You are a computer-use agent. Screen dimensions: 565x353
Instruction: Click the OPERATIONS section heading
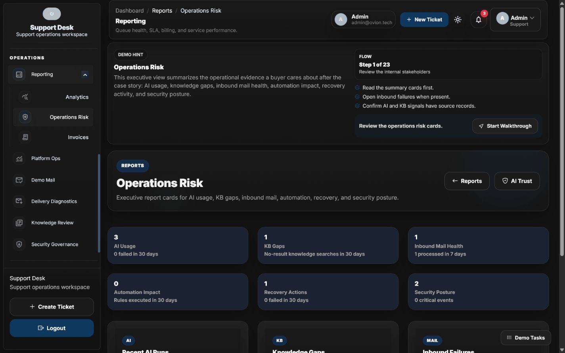click(x=27, y=58)
